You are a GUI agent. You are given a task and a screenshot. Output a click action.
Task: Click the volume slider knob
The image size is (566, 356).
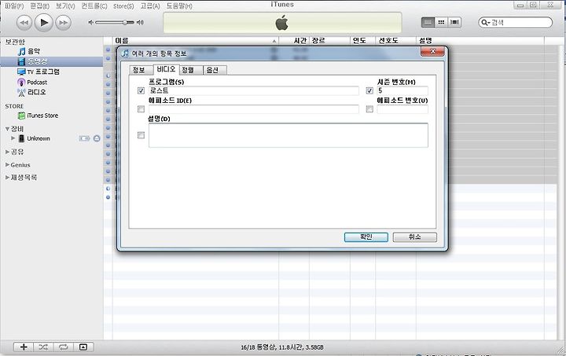pos(125,22)
